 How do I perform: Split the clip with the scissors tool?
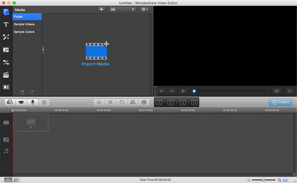click(x=99, y=102)
